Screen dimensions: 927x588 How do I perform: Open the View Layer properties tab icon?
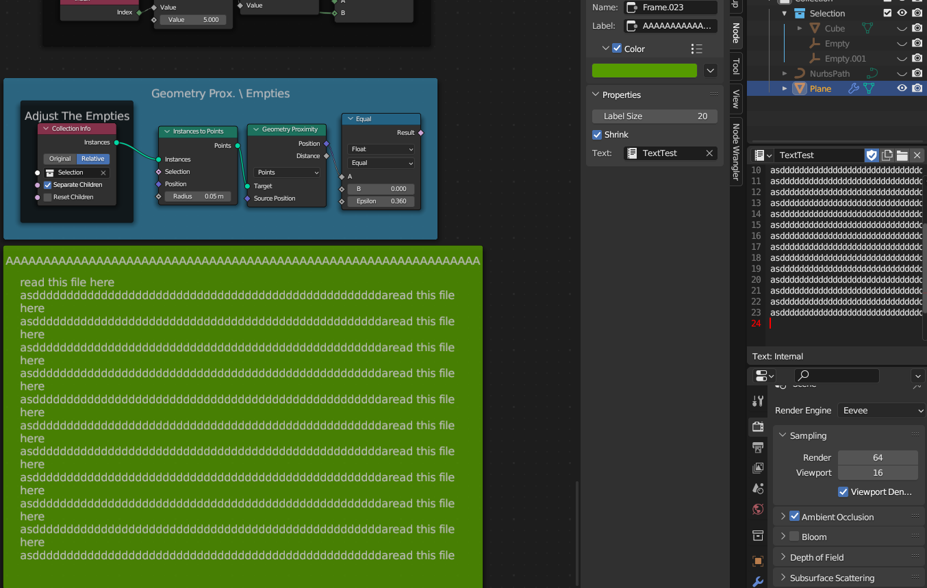click(x=758, y=468)
